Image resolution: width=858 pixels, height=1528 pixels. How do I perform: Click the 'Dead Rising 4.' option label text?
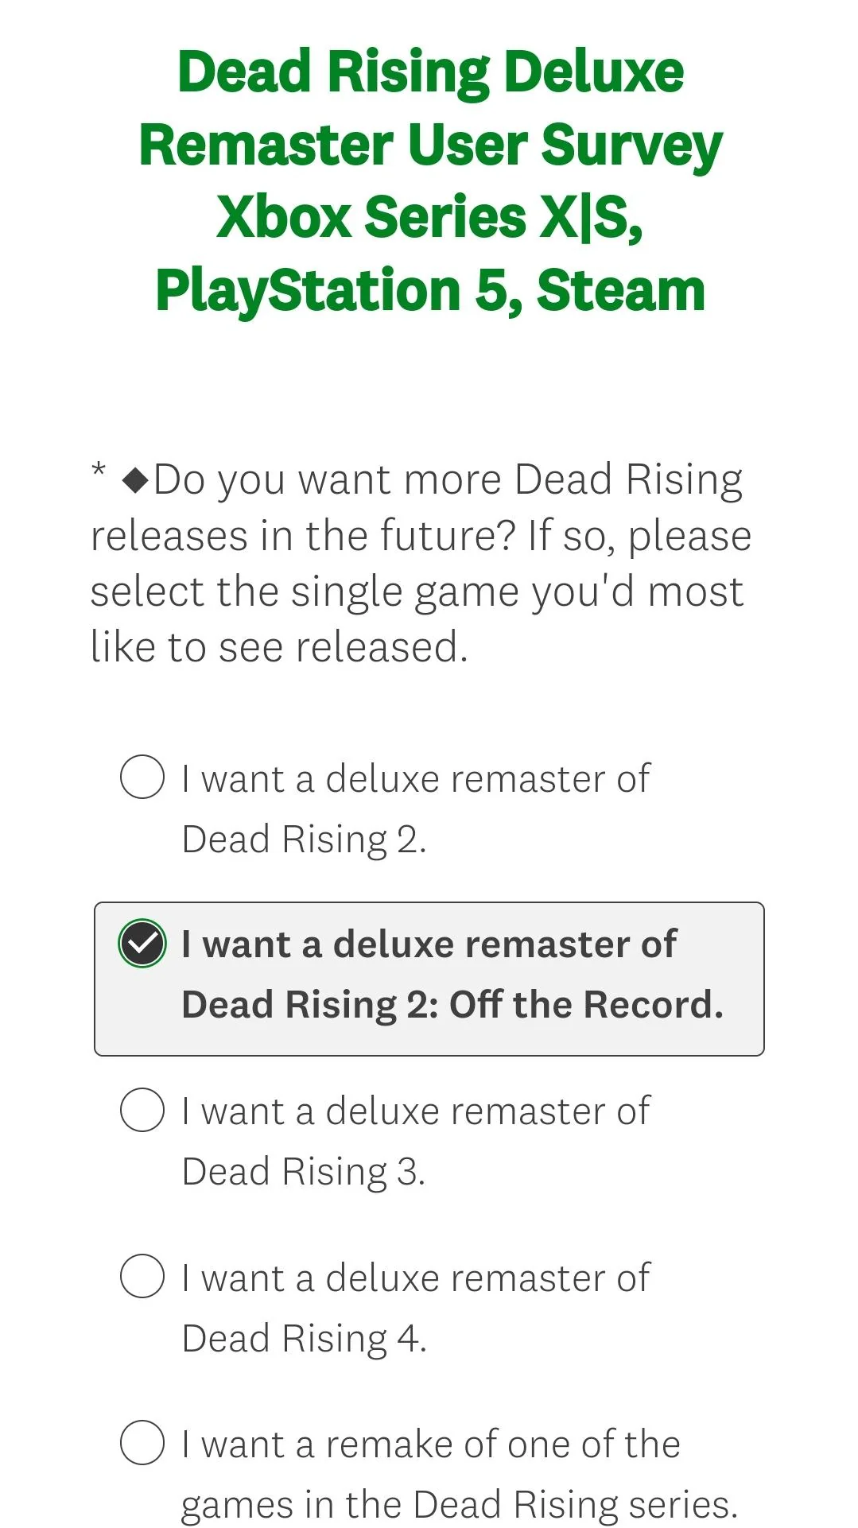tap(304, 1339)
